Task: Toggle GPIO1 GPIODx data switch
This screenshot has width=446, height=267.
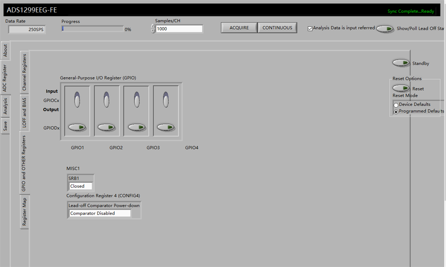Action: click(77, 127)
